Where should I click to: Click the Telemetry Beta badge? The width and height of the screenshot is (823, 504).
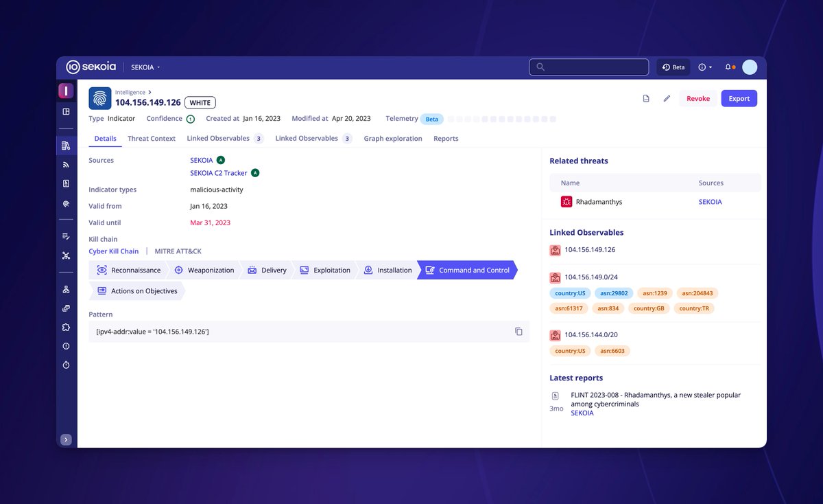[x=431, y=119]
